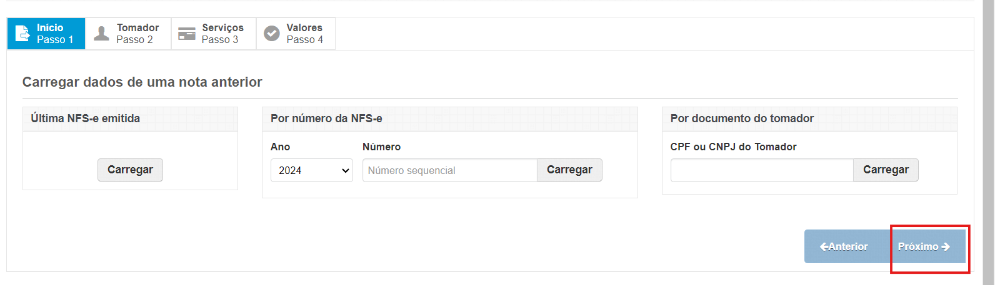Expand the Ano dropdown chevron

tap(346, 170)
